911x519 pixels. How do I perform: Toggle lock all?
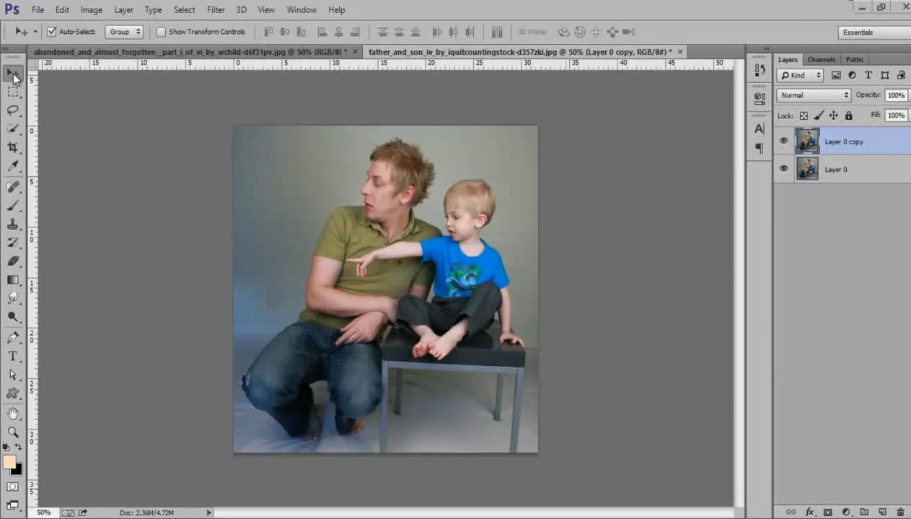tap(848, 115)
